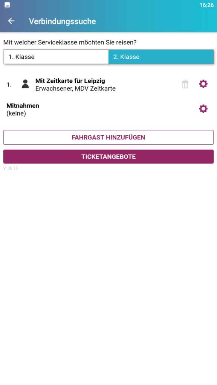Open the 'Mit Zeitkarte für Leipzig' entry
The width and height of the screenshot is (217, 385).
(x=70, y=80)
